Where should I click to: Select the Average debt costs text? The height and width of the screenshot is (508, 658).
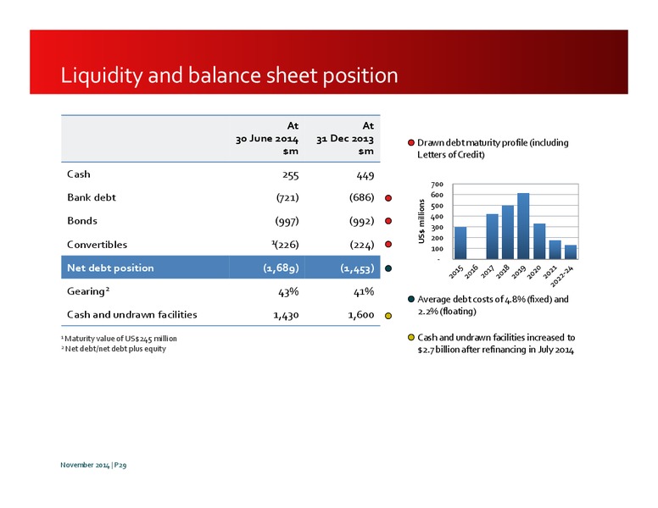click(493, 305)
